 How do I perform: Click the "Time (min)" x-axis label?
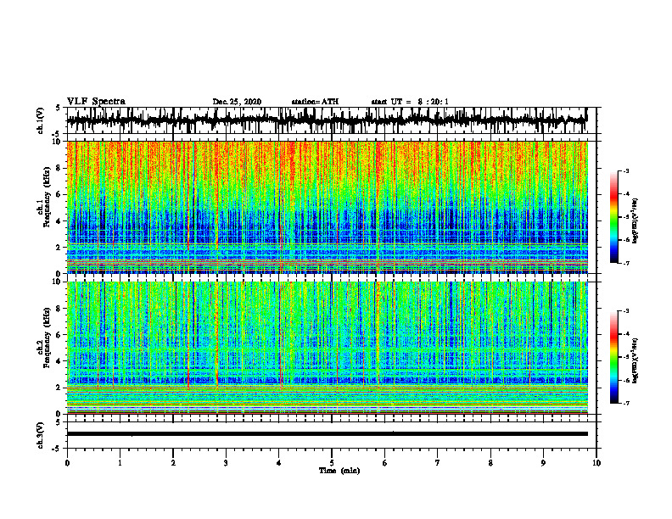coord(339,471)
